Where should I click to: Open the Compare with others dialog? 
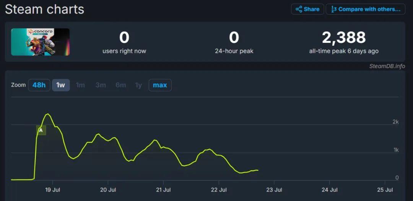[365, 9]
